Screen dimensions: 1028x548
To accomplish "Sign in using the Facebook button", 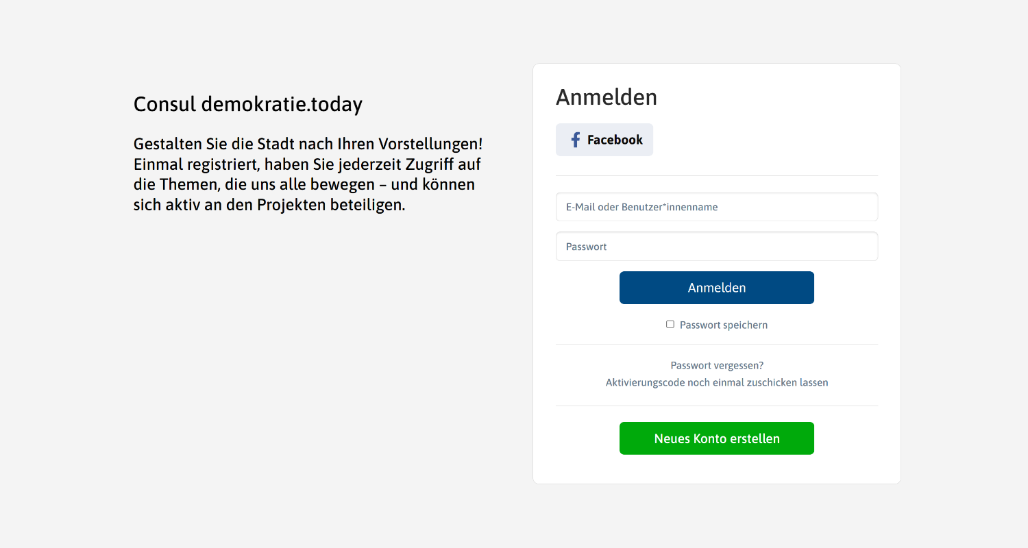I will click(604, 140).
